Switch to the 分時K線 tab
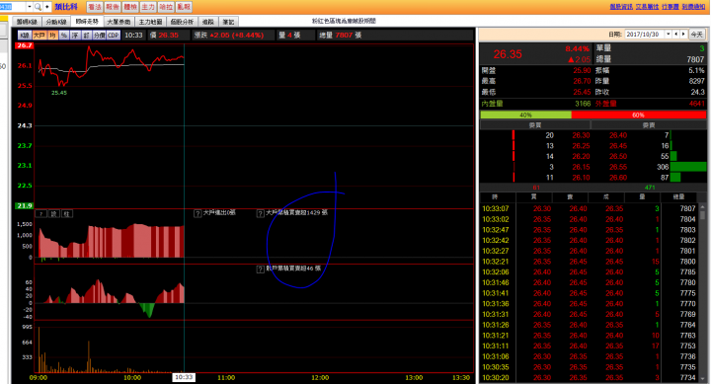Image resolution: width=711 pixels, height=384 pixels. click(x=56, y=22)
